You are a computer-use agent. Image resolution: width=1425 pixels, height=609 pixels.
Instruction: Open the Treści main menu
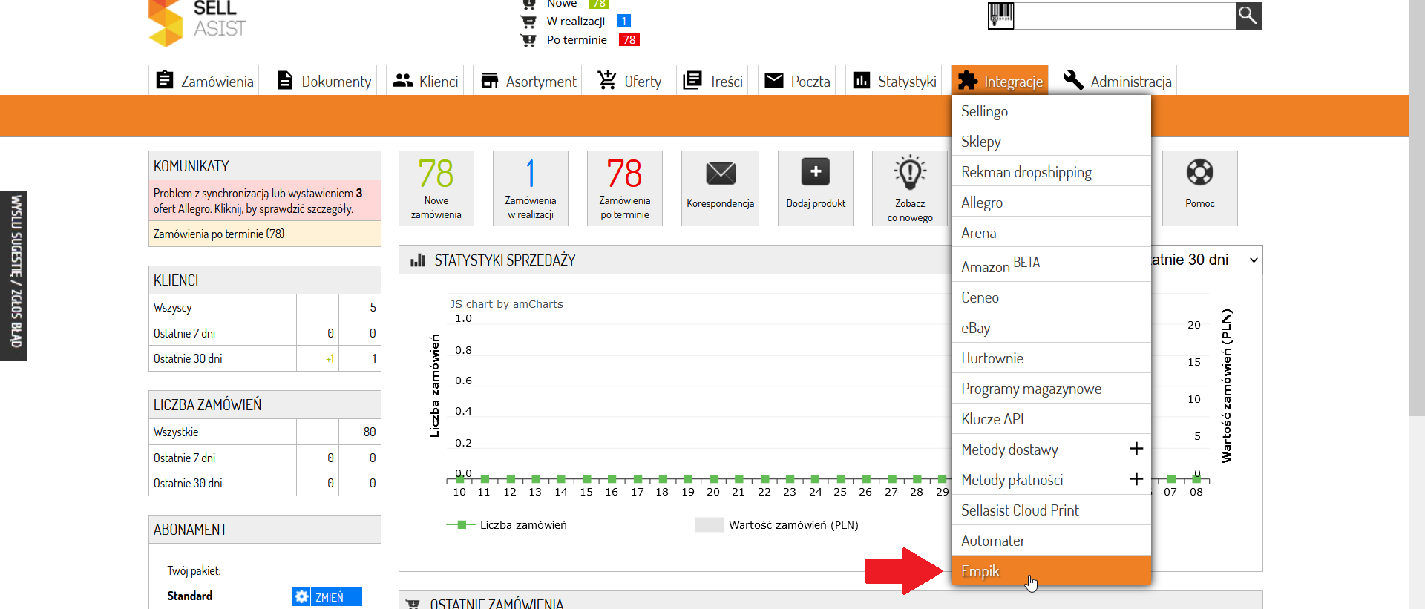(712, 80)
